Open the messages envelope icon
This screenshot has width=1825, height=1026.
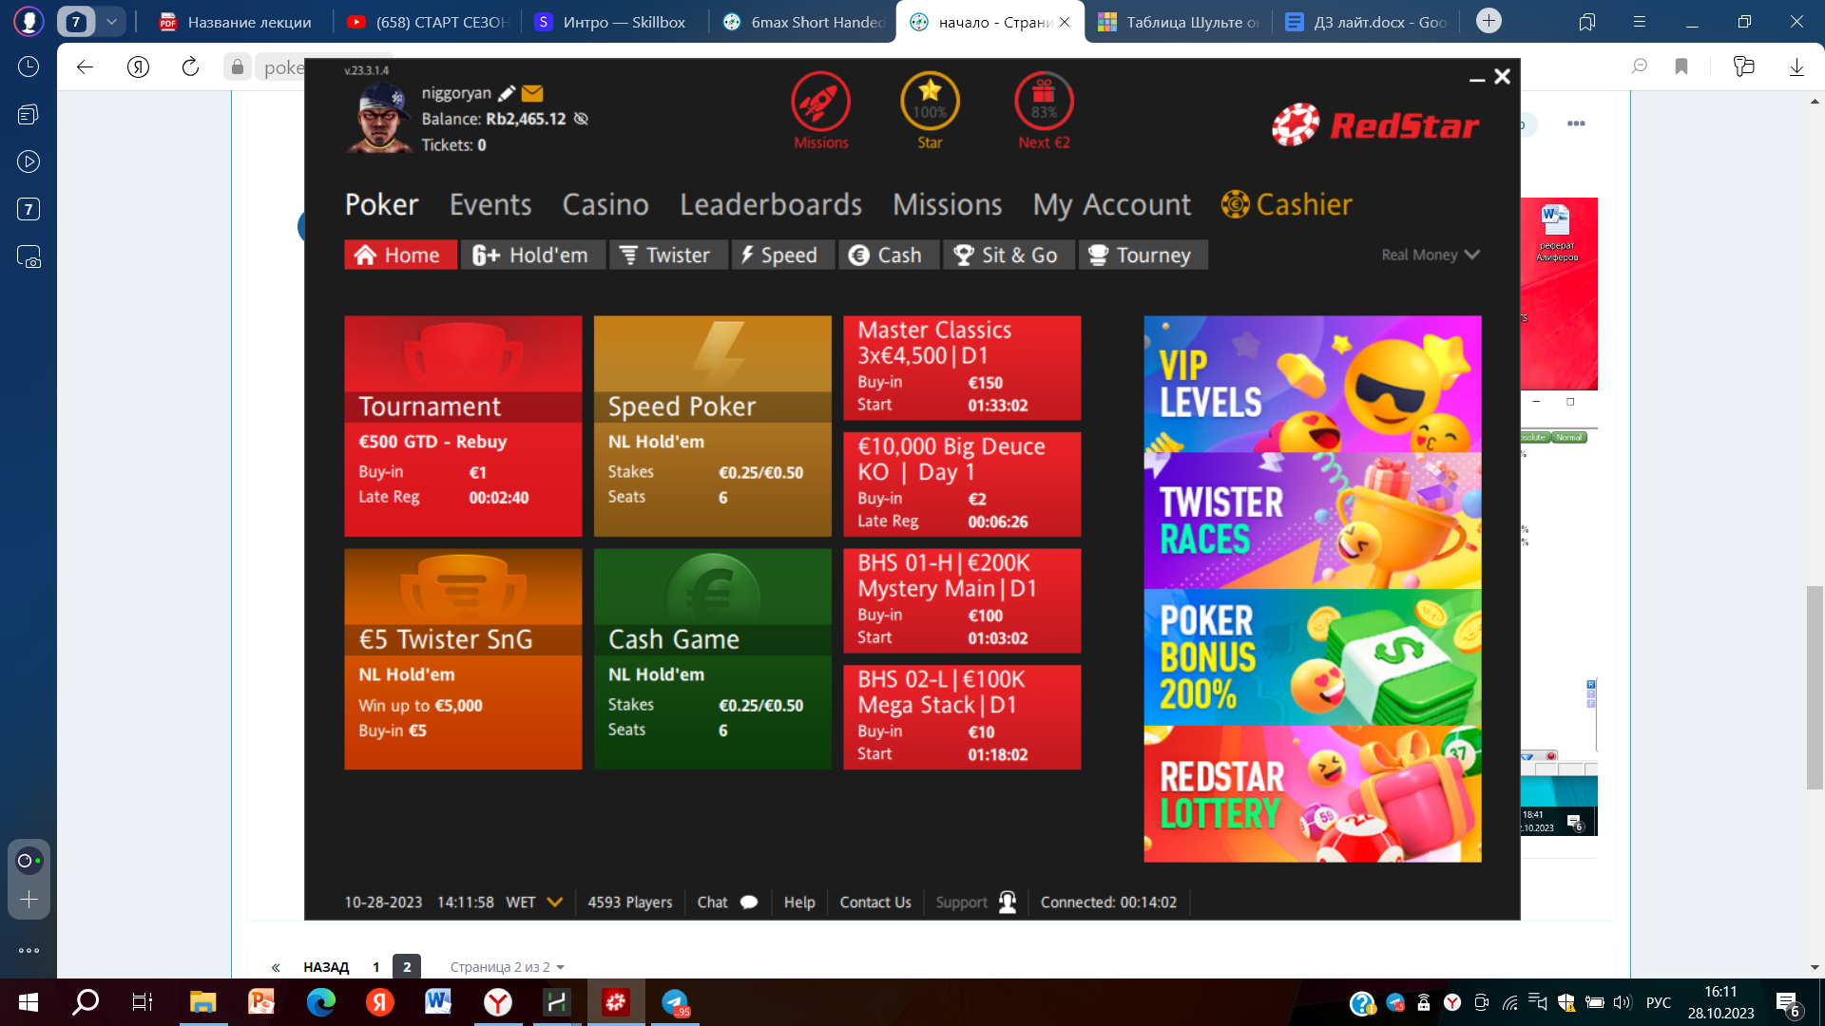point(532,93)
